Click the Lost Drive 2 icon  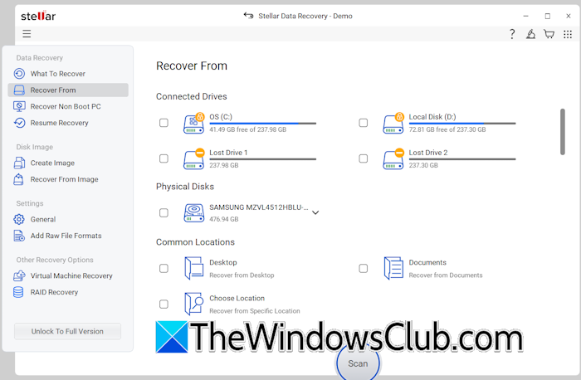tap(393, 158)
